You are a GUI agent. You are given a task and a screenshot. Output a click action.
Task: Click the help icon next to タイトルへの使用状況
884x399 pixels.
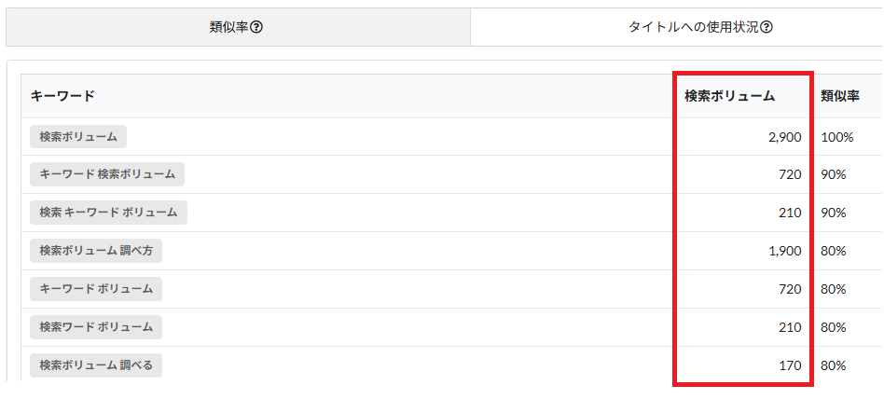pyautogui.click(x=766, y=27)
